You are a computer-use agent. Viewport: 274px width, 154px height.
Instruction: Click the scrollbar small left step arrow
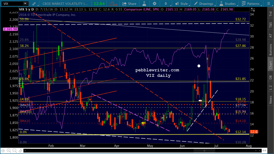point(256,151)
